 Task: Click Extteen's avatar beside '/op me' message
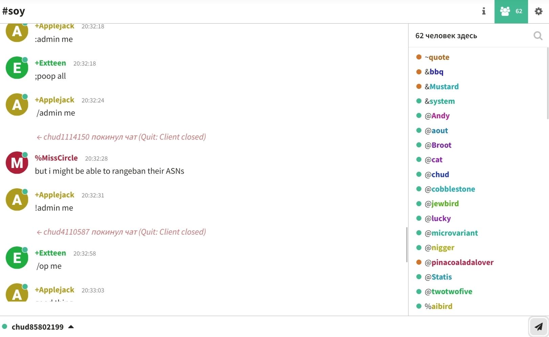pyautogui.click(x=17, y=258)
